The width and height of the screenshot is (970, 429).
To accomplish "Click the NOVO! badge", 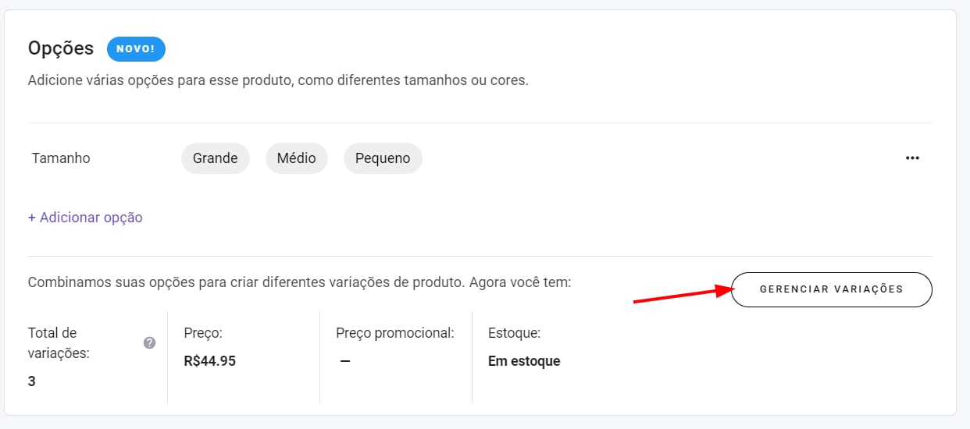I will pos(136,48).
